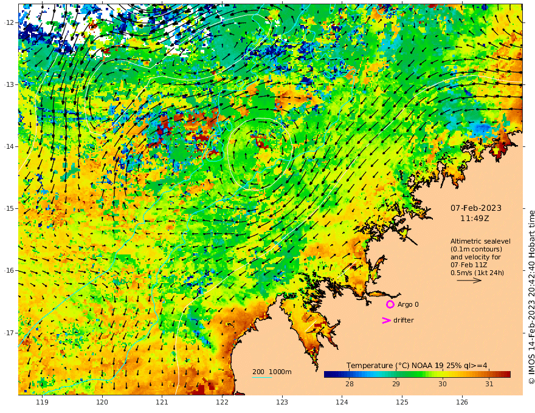This screenshot has width=535, height=413.
Task: Click the 'Altimetric sealevel' caption line
Action: coord(480,241)
